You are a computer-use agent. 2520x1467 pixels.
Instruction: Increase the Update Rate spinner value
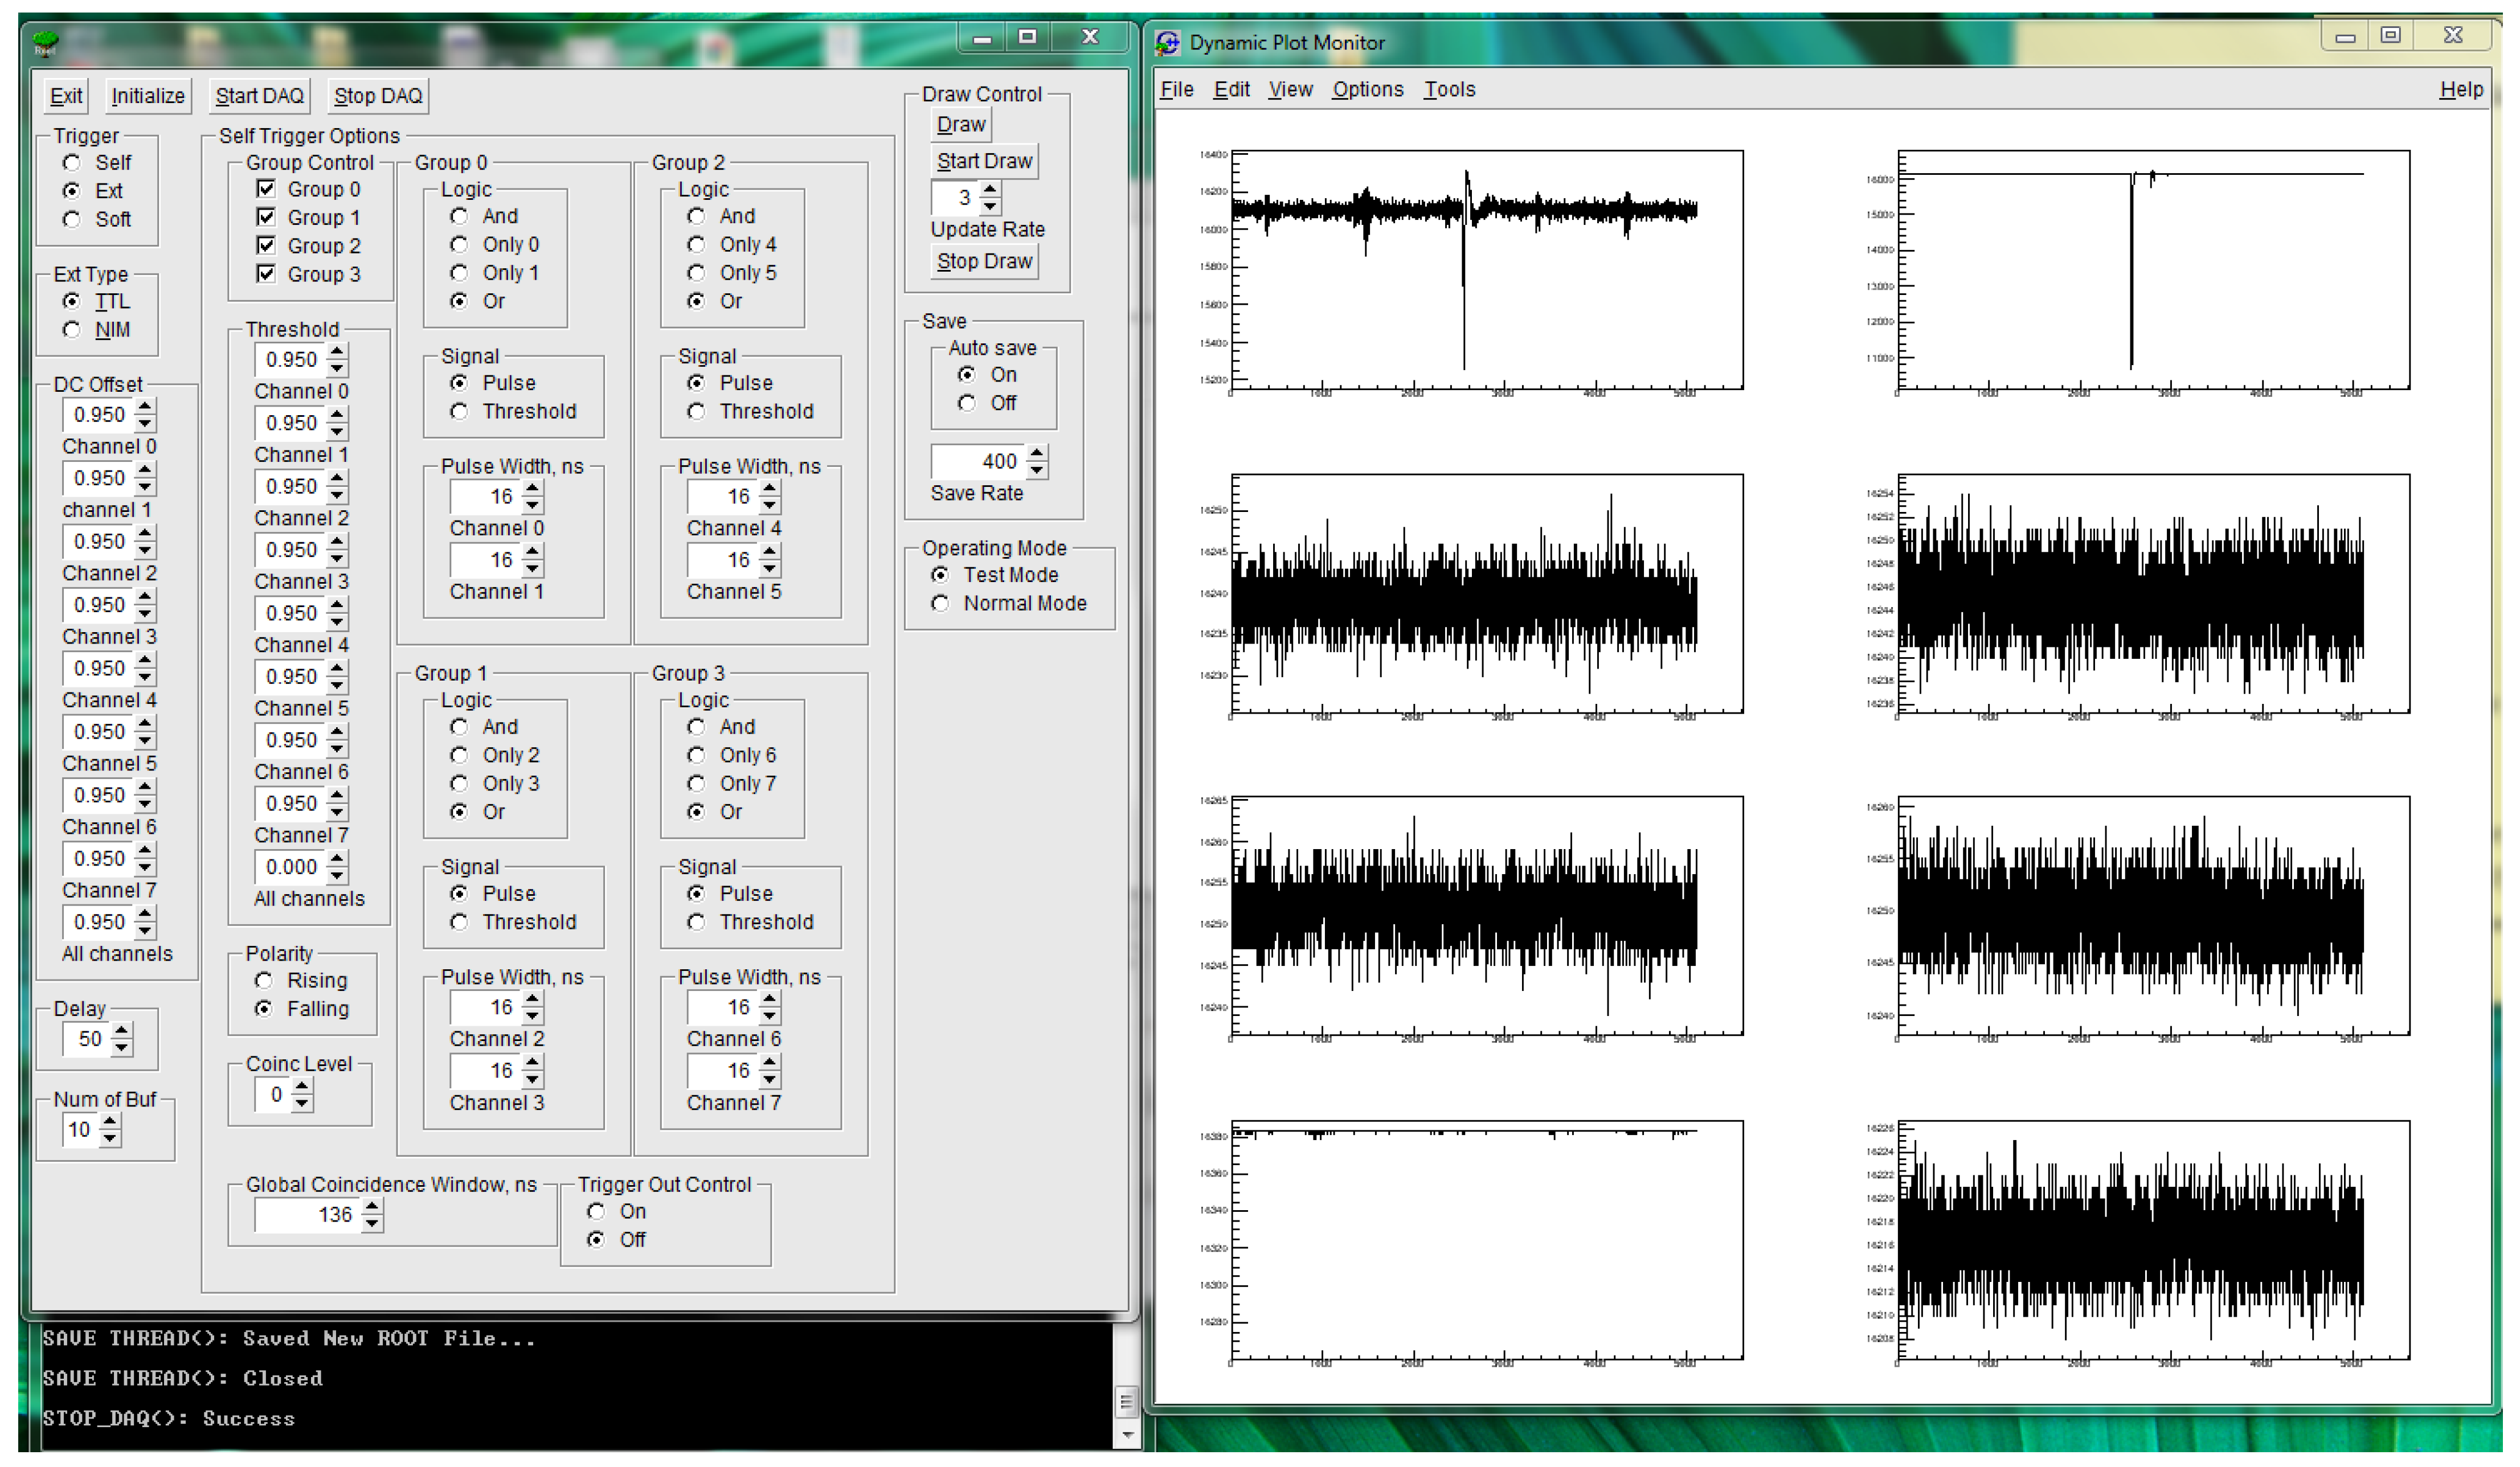(x=990, y=189)
